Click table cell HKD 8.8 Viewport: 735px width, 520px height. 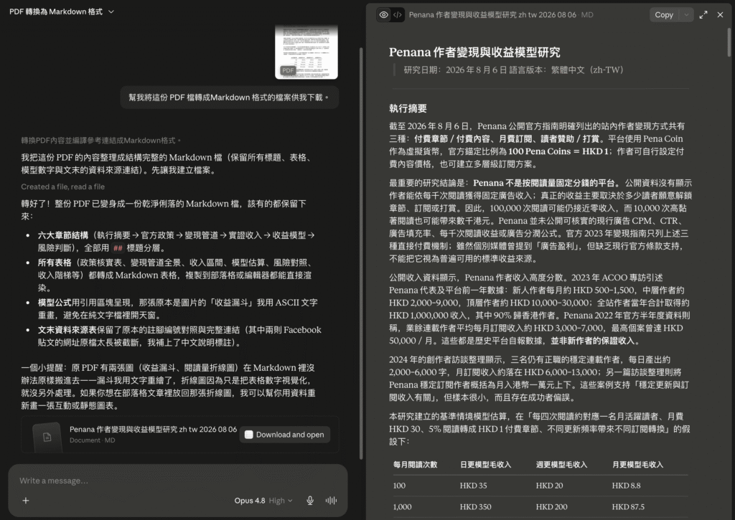[x=626, y=486]
